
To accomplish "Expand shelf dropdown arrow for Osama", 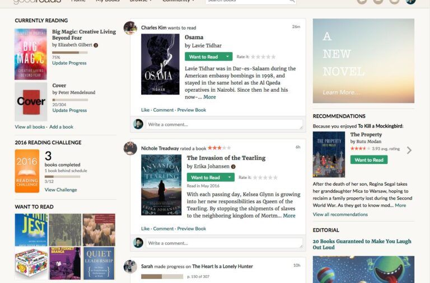I will coord(227,56).
